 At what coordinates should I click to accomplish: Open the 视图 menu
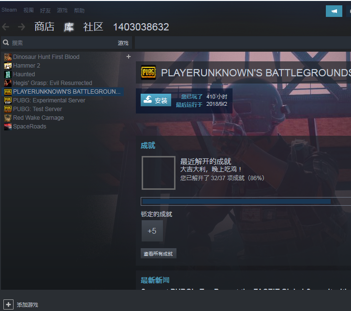click(29, 10)
